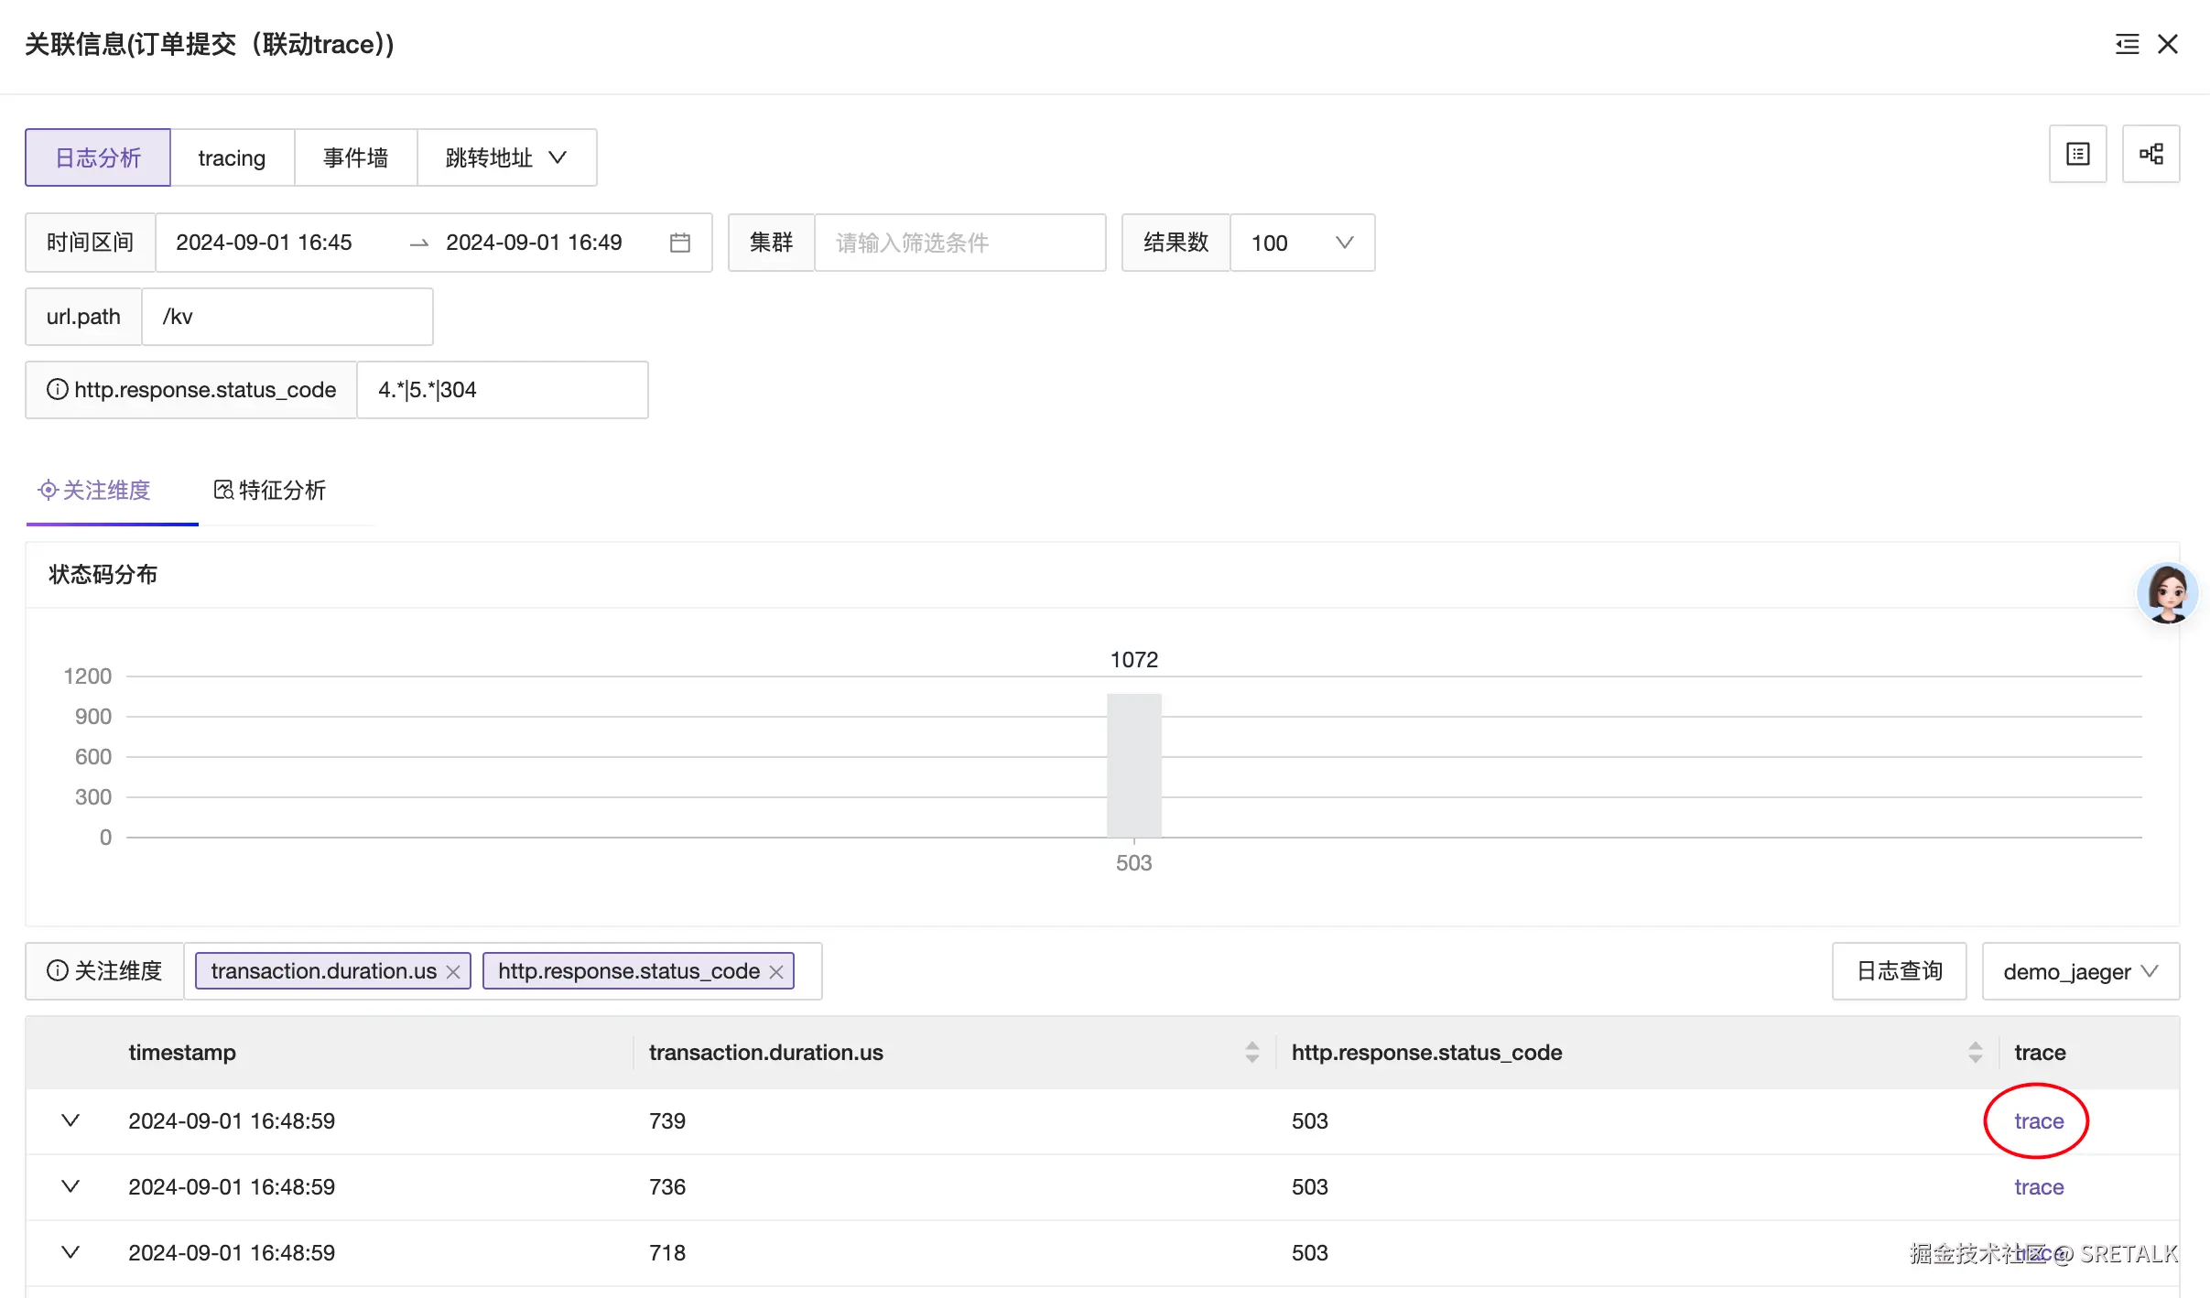The width and height of the screenshot is (2210, 1298).
Task: Click the assistant avatar icon
Action: (x=2167, y=593)
